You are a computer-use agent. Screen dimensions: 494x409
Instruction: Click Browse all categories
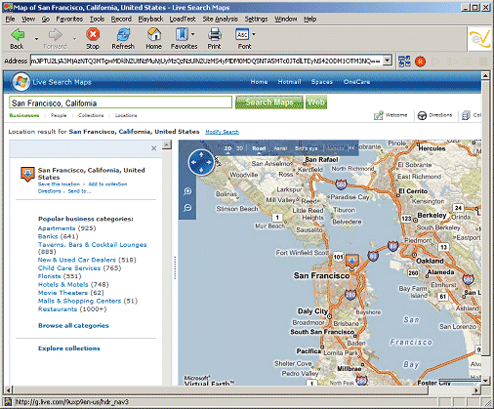[x=73, y=325]
